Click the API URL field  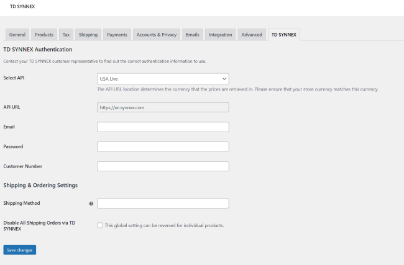163,107
